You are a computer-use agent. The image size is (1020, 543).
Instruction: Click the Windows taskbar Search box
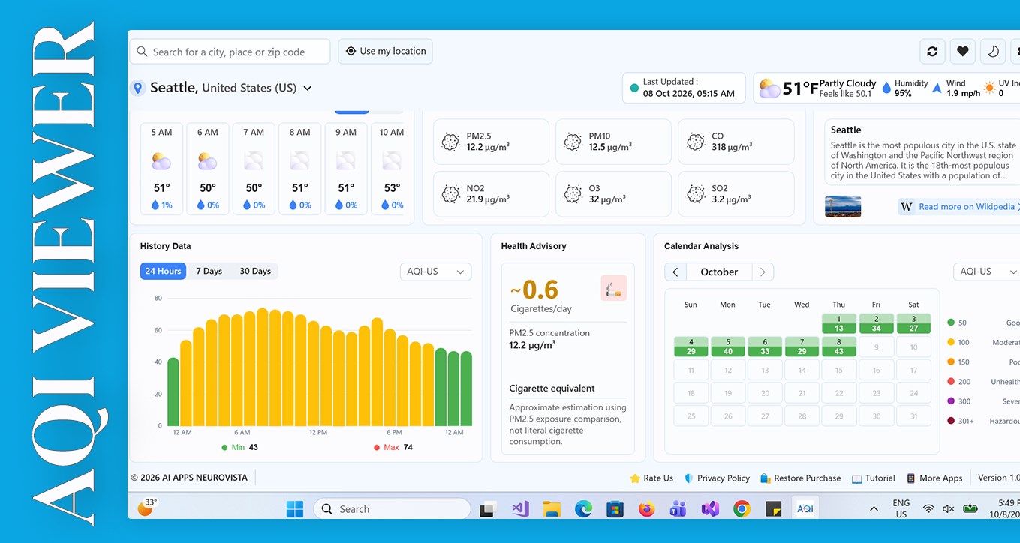[x=392, y=509]
